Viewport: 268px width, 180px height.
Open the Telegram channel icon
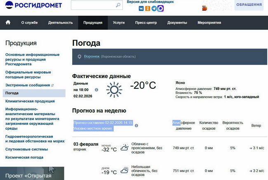tap(154, 8)
